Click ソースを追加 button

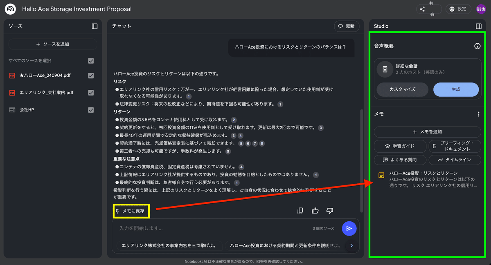pos(53,44)
